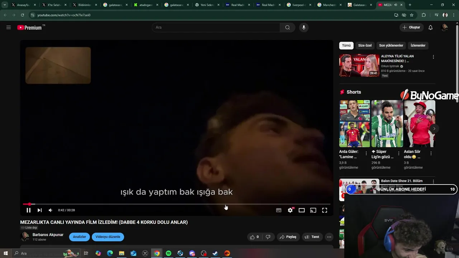Open a new Chrome tab
This screenshot has width=459, height=258.
[x=410, y=5]
